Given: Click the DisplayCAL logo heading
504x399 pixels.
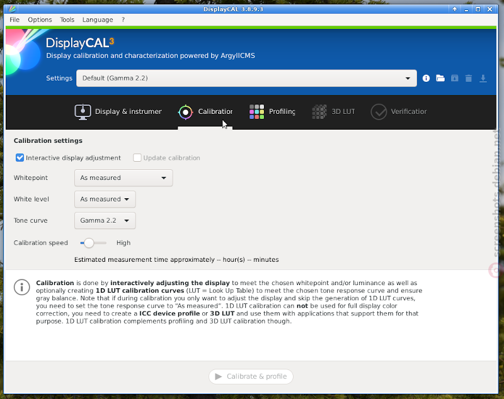Looking at the screenshot, I should (x=80, y=43).
